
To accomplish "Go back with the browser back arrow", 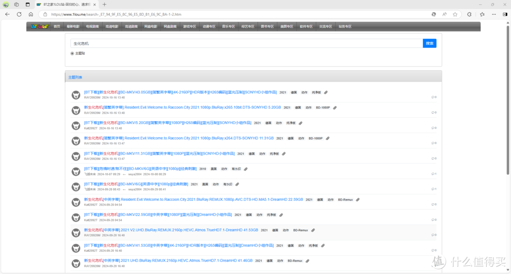I will [7, 14].
